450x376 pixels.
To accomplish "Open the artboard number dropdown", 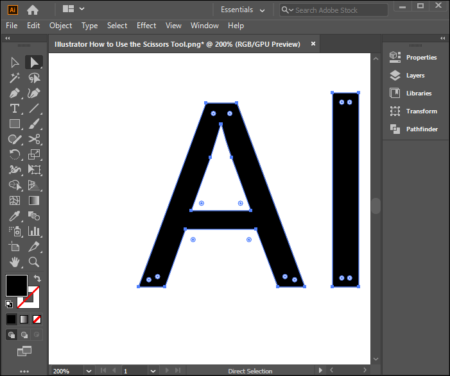I will (153, 371).
